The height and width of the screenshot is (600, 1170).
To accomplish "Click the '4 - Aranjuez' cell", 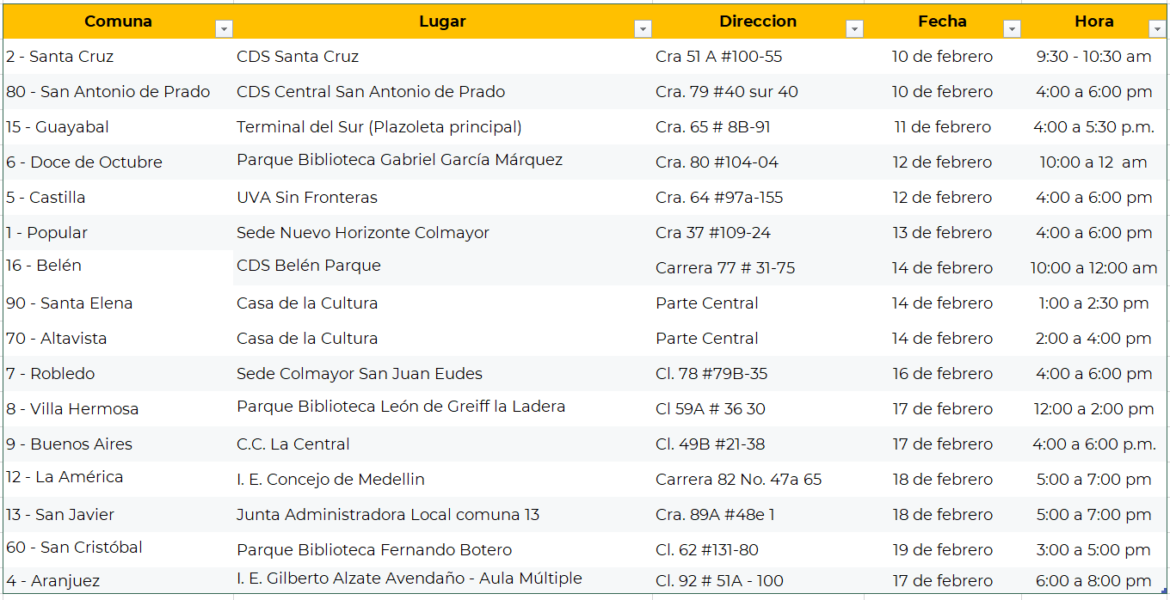I will click(x=53, y=581).
